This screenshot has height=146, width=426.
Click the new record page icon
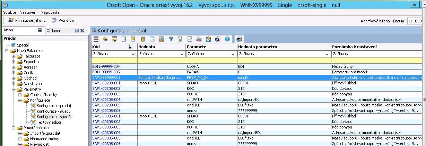click(x=124, y=39)
